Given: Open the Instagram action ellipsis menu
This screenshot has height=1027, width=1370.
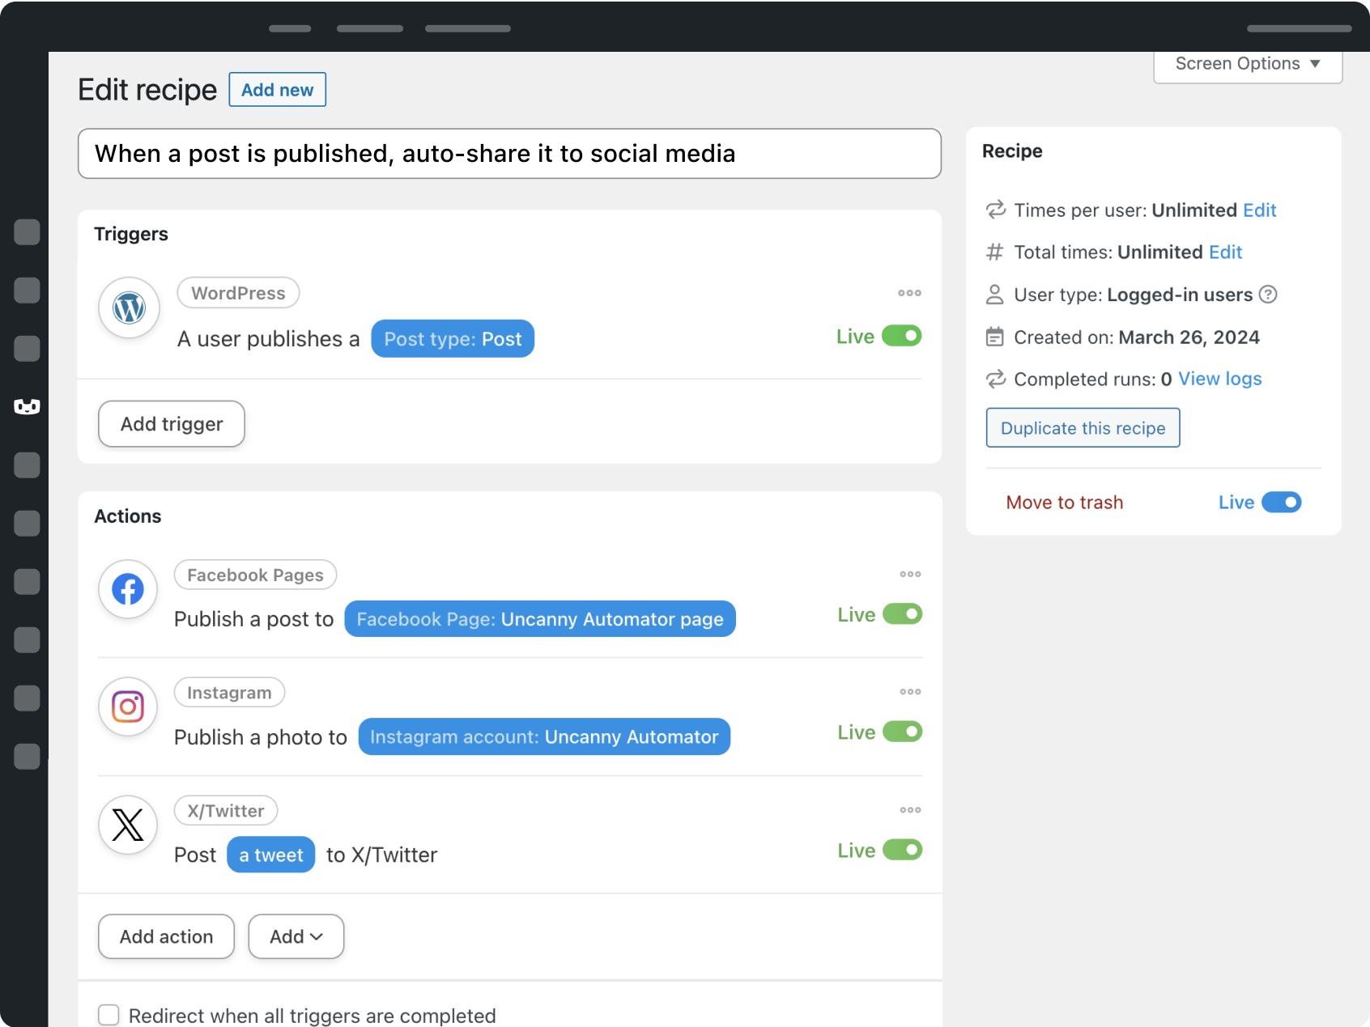Looking at the screenshot, I should point(909,691).
